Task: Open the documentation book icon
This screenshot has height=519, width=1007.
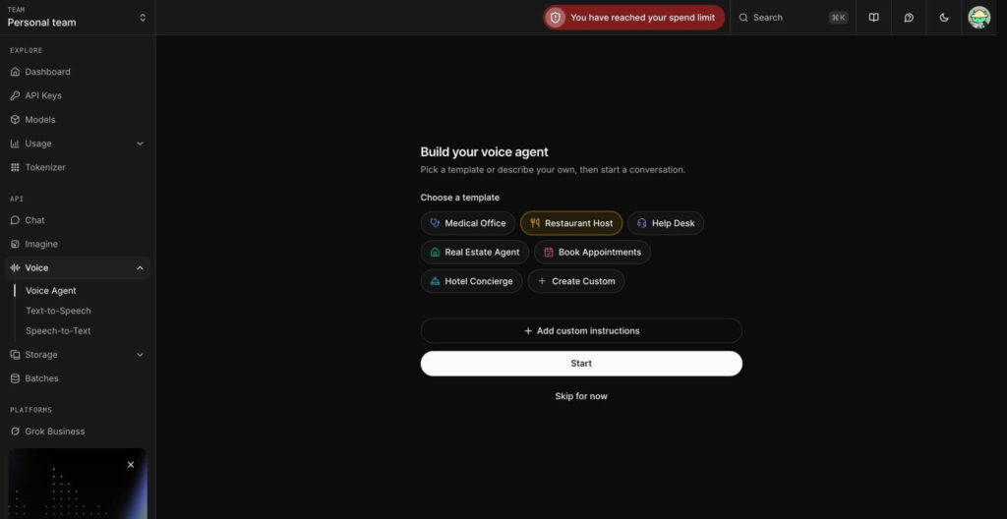Action: coord(873,18)
